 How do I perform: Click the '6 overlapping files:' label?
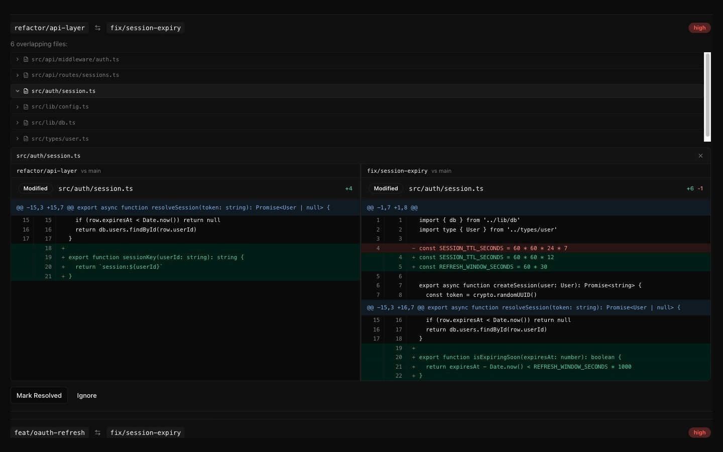click(x=39, y=44)
